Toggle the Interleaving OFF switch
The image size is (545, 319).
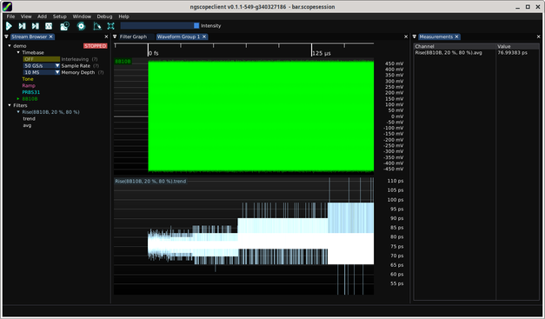[42, 59]
